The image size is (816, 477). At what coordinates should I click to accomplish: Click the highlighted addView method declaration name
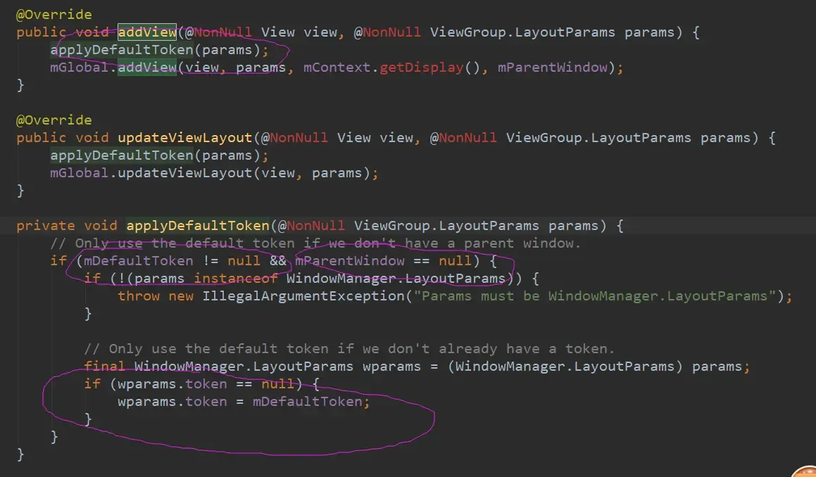click(x=147, y=32)
